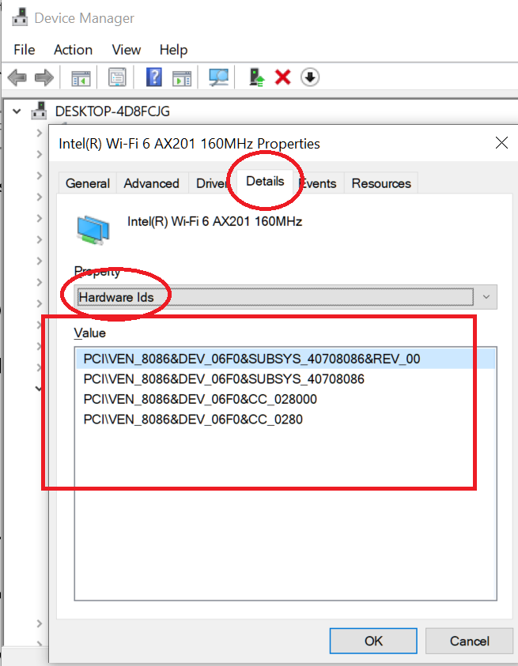Click Scan for hardware changes monitor icon
Screen dimensions: 518x666
(218, 77)
